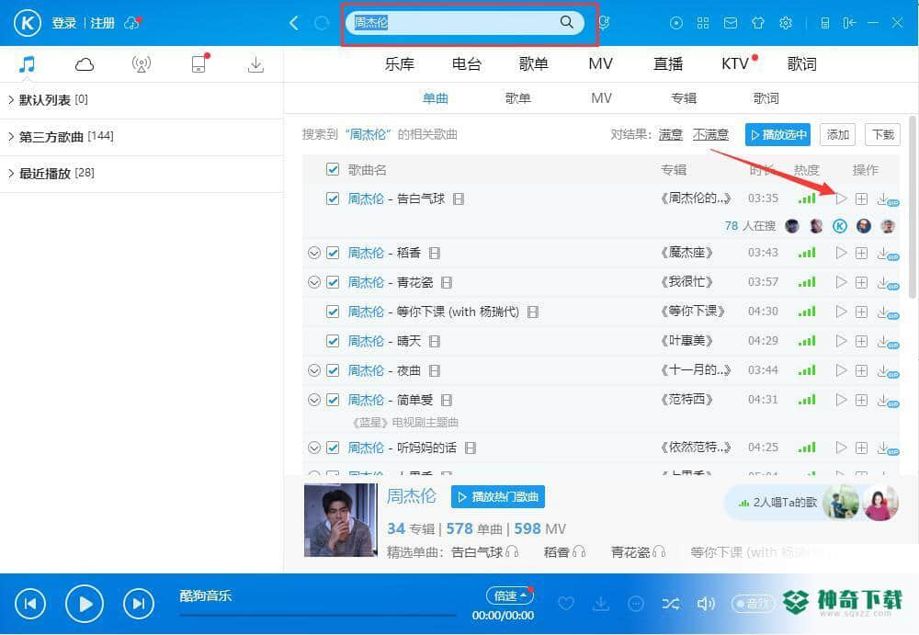The image size is (919, 635).
Task: Click the 不满意 feedback link
Action: [x=710, y=135]
